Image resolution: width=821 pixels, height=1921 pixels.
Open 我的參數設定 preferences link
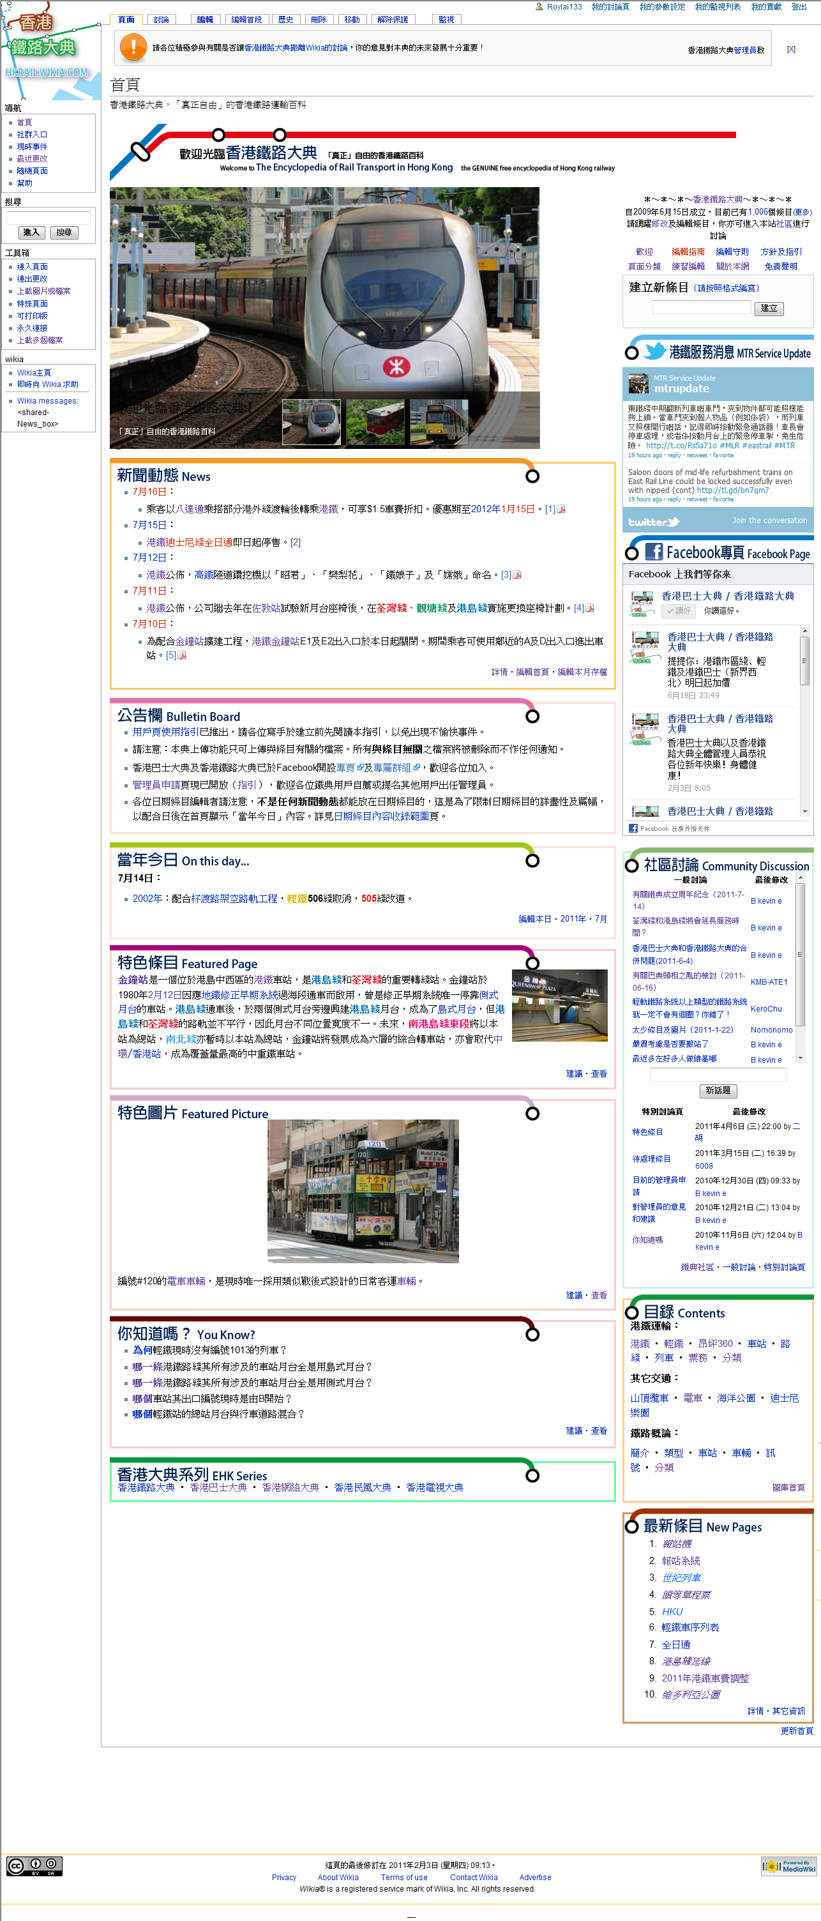pos(661,7)
